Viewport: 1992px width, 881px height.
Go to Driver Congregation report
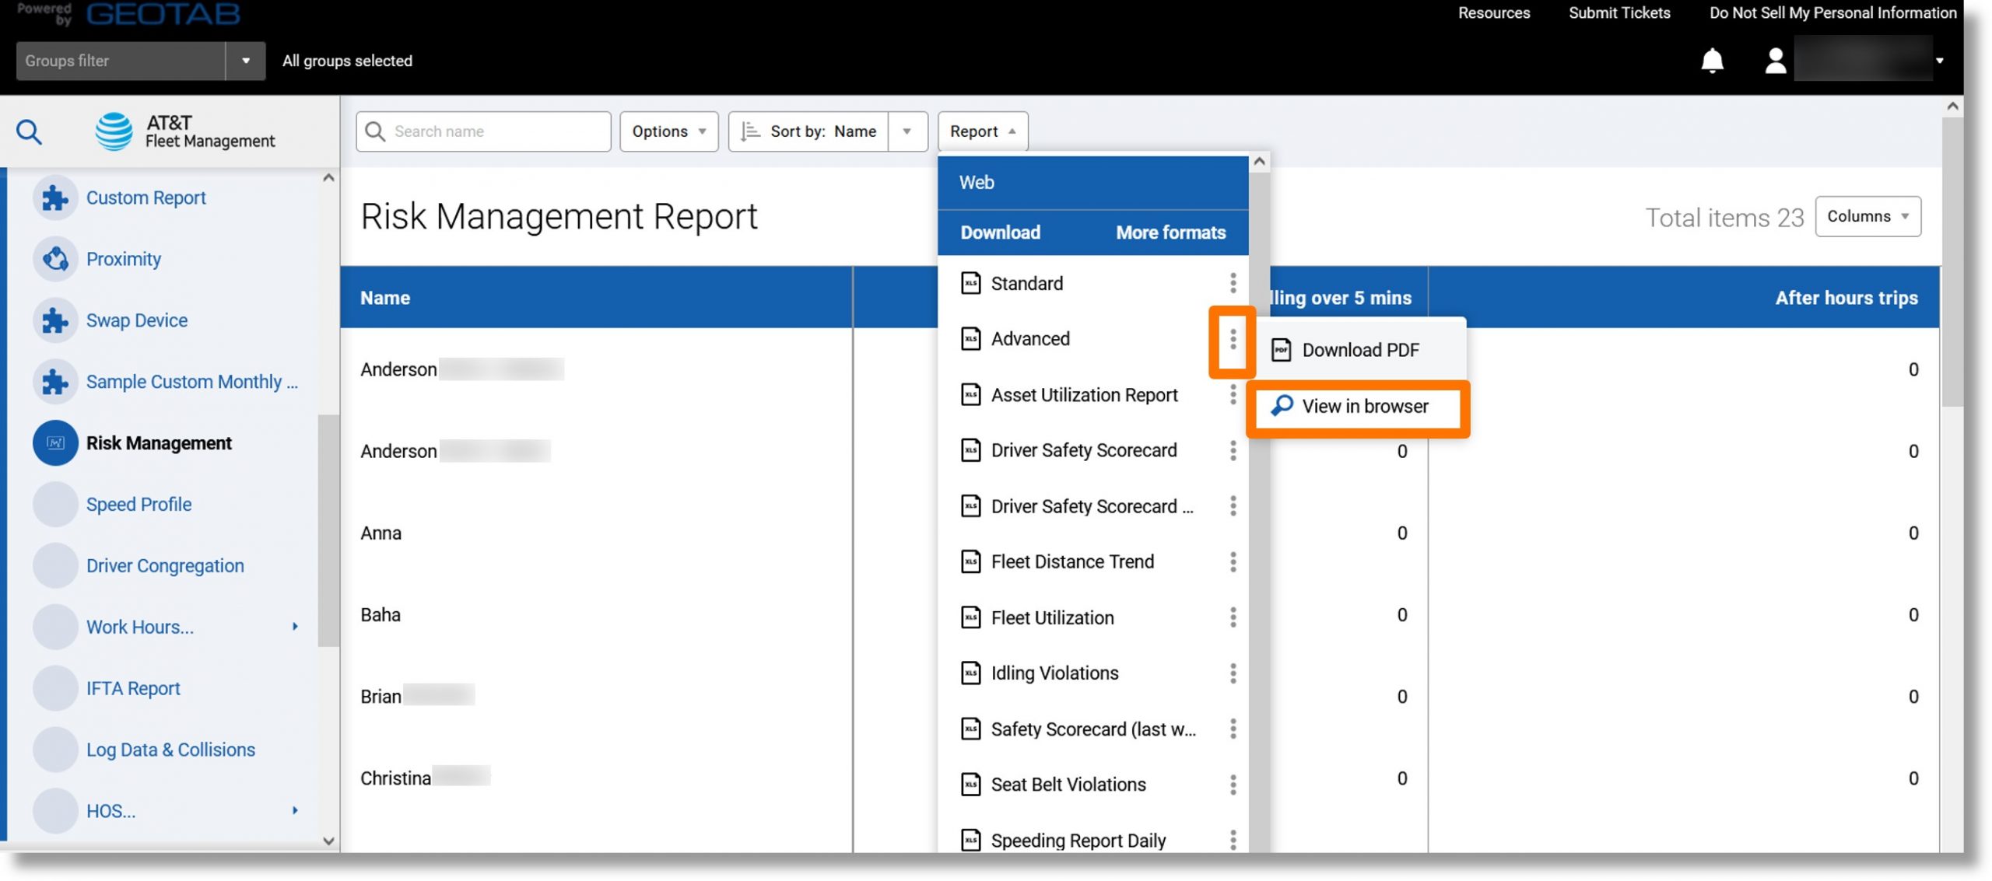click(165, 566)
